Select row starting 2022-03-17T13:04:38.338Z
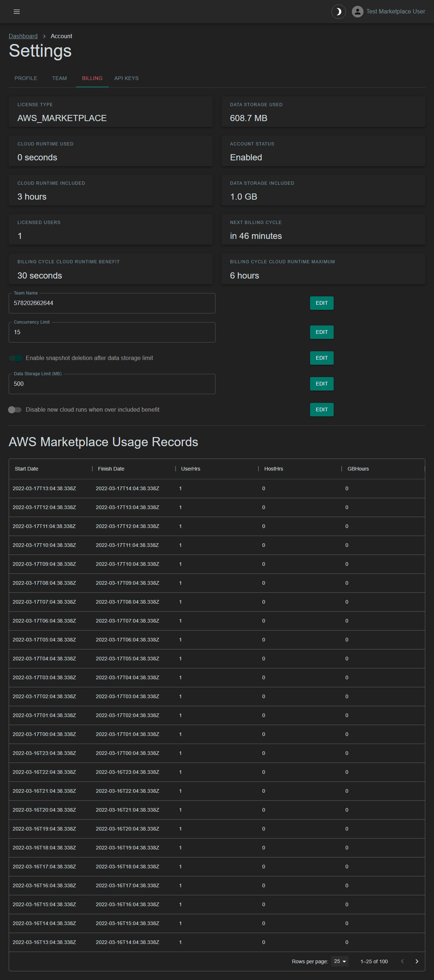The image size is (434, 980). 217,488
